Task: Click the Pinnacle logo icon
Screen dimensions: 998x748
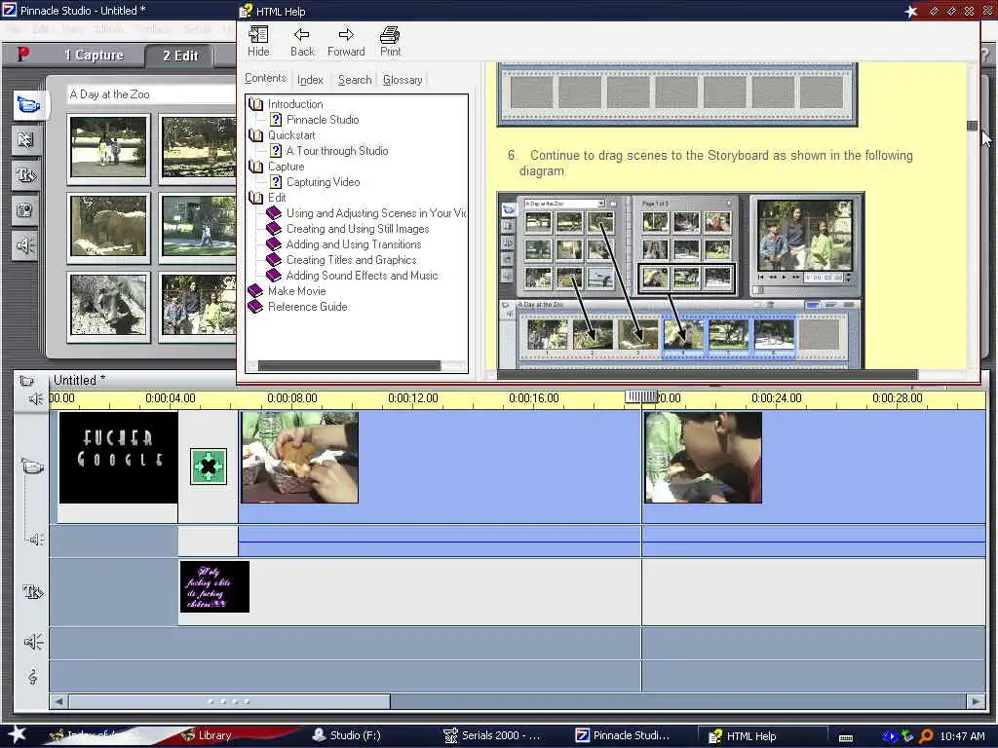Action: (23, 55)
